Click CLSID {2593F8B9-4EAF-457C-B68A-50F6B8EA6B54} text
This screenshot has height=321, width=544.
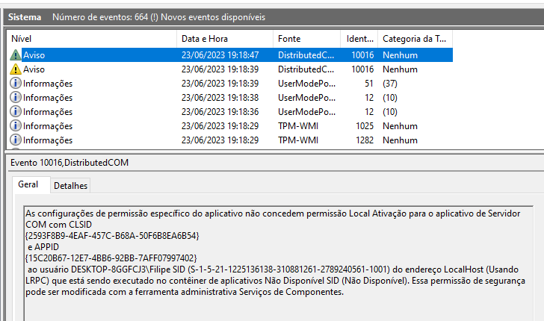click(x=112, y=236)
